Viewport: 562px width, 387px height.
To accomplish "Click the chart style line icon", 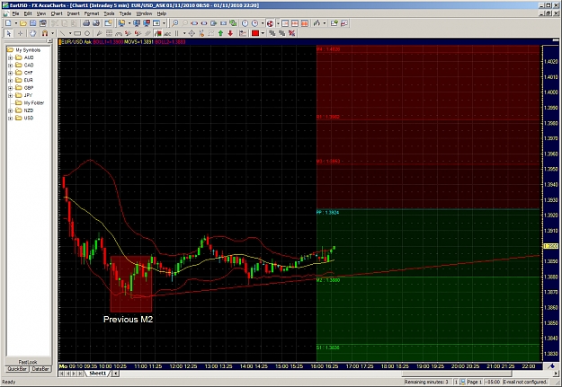I will (x=317, y=23).
